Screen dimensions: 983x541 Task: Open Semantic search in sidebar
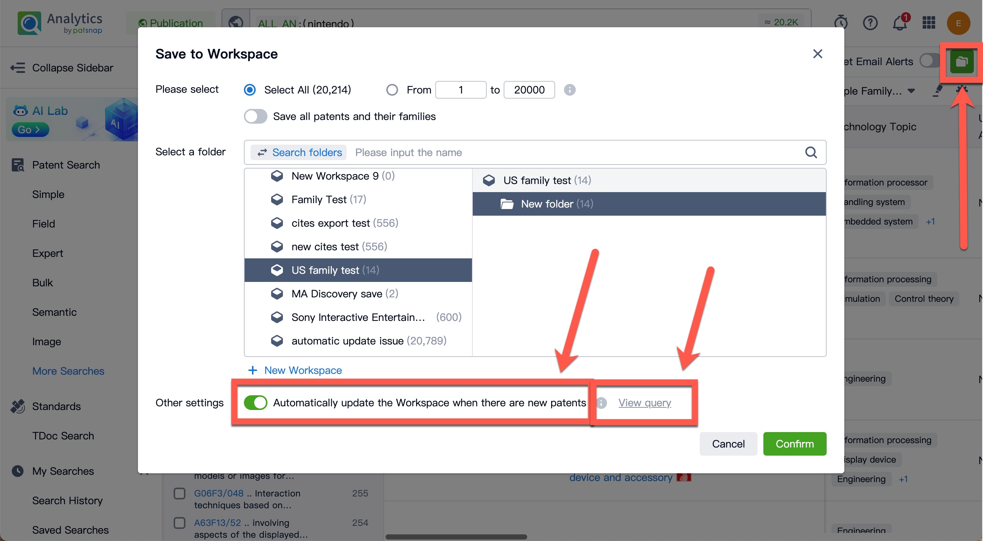point(54,312)
